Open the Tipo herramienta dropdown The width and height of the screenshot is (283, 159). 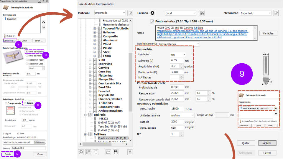[179, 44]
